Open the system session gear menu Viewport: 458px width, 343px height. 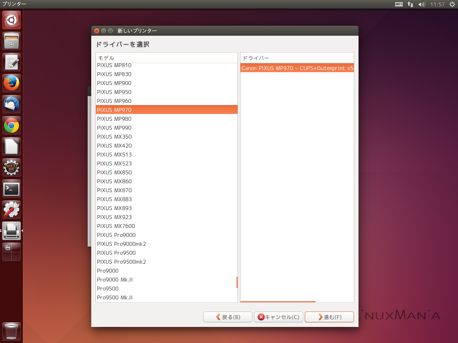(x=452, y=4)
